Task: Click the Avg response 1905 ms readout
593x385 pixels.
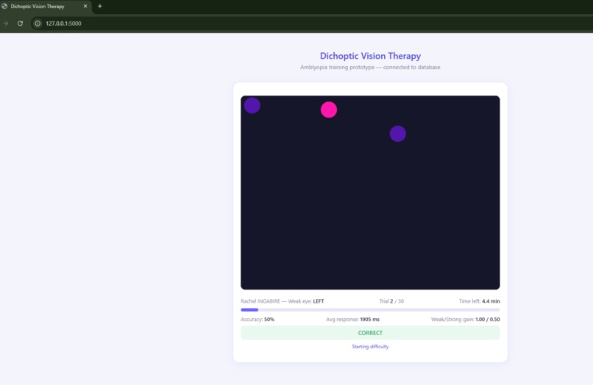Action: 352,320
